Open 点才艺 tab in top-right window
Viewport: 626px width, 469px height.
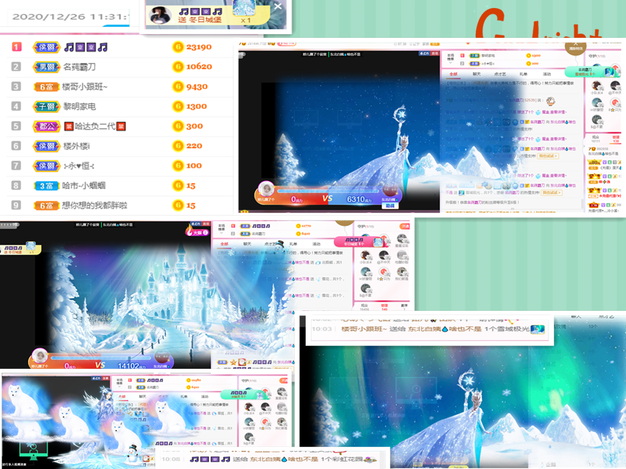coord(500,74)
